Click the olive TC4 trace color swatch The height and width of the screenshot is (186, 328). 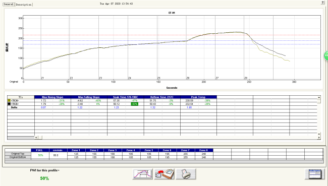[x=9, y=100]
